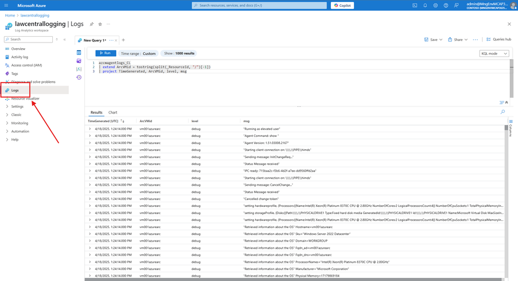Go to lawcentrallogging breadcrumb
Screen dimensions: 518x281
(x=35, y=16)
